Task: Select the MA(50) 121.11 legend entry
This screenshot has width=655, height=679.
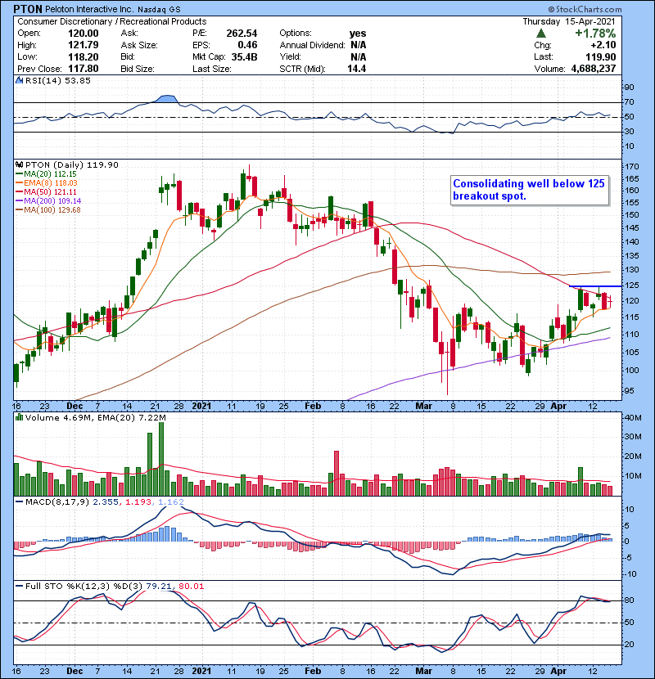Action: coord(46,191)
